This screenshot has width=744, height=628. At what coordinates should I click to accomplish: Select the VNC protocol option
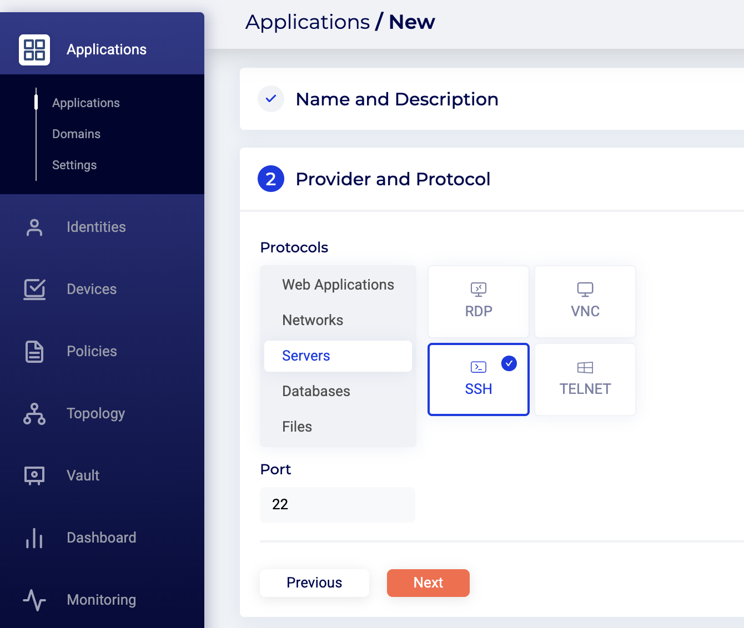click(x=585, y=301)
